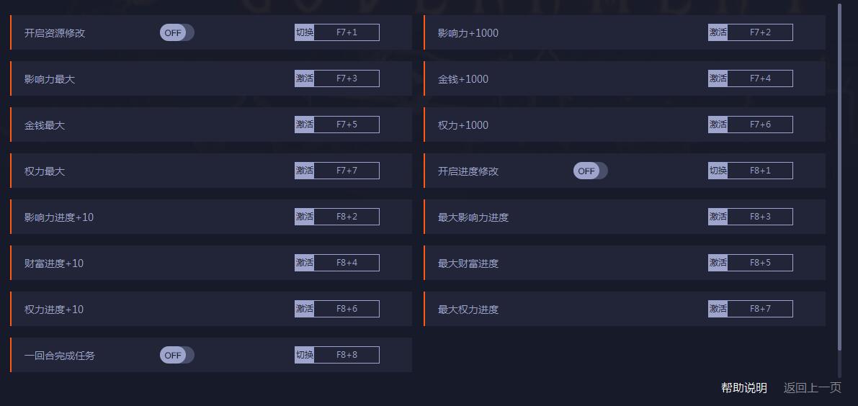858x406 pixels.
Task: Click 切换 beside 开启进度修改 hotkey
Action: (718, 171)
